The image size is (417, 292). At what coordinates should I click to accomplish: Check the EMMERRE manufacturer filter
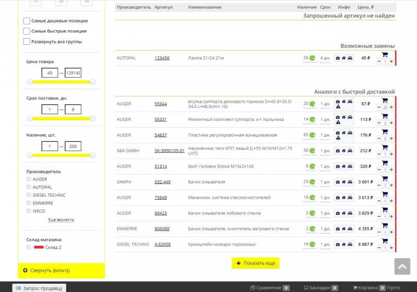[29, 203]
